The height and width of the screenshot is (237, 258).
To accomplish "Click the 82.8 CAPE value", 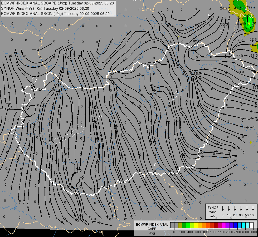I will point(253,39).
